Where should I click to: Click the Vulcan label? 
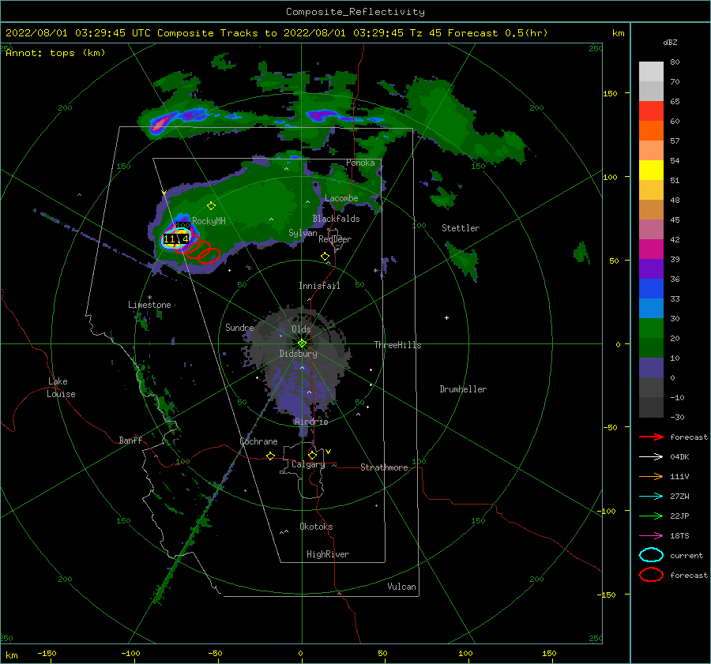[402, 587]
